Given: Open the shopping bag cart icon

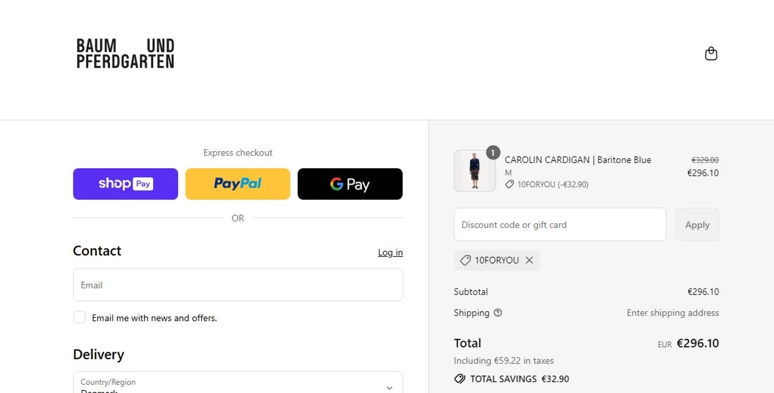Looking at the screenshot, I should tap(711, 54).
